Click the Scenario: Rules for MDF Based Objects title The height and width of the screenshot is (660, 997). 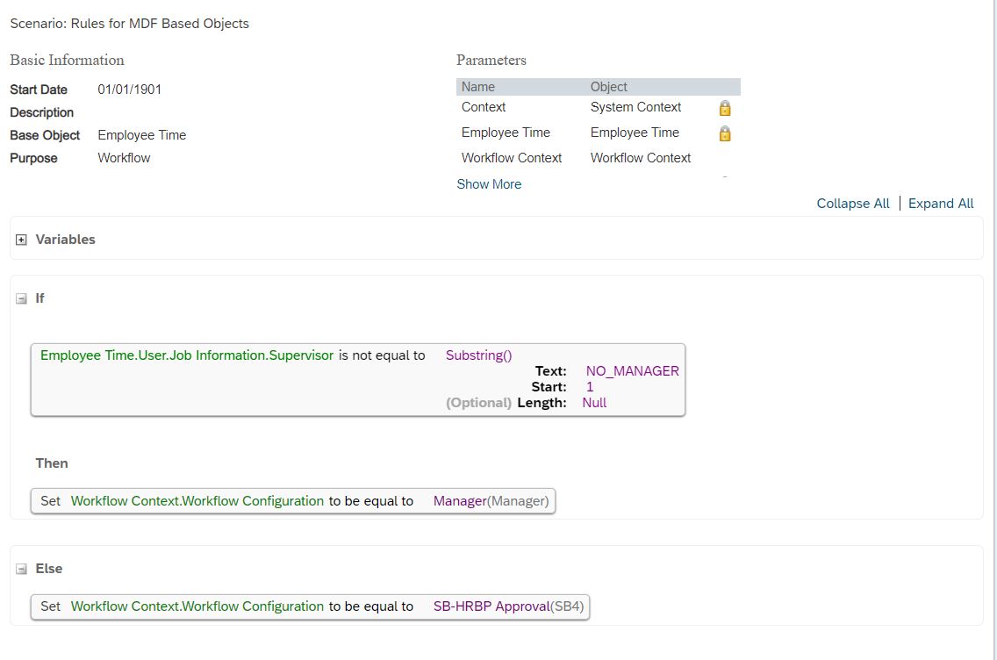tap(130, 24)
